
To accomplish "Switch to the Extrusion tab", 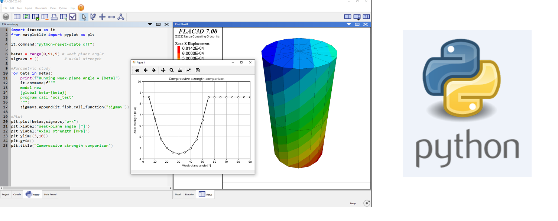I will (x=189, y=194).
